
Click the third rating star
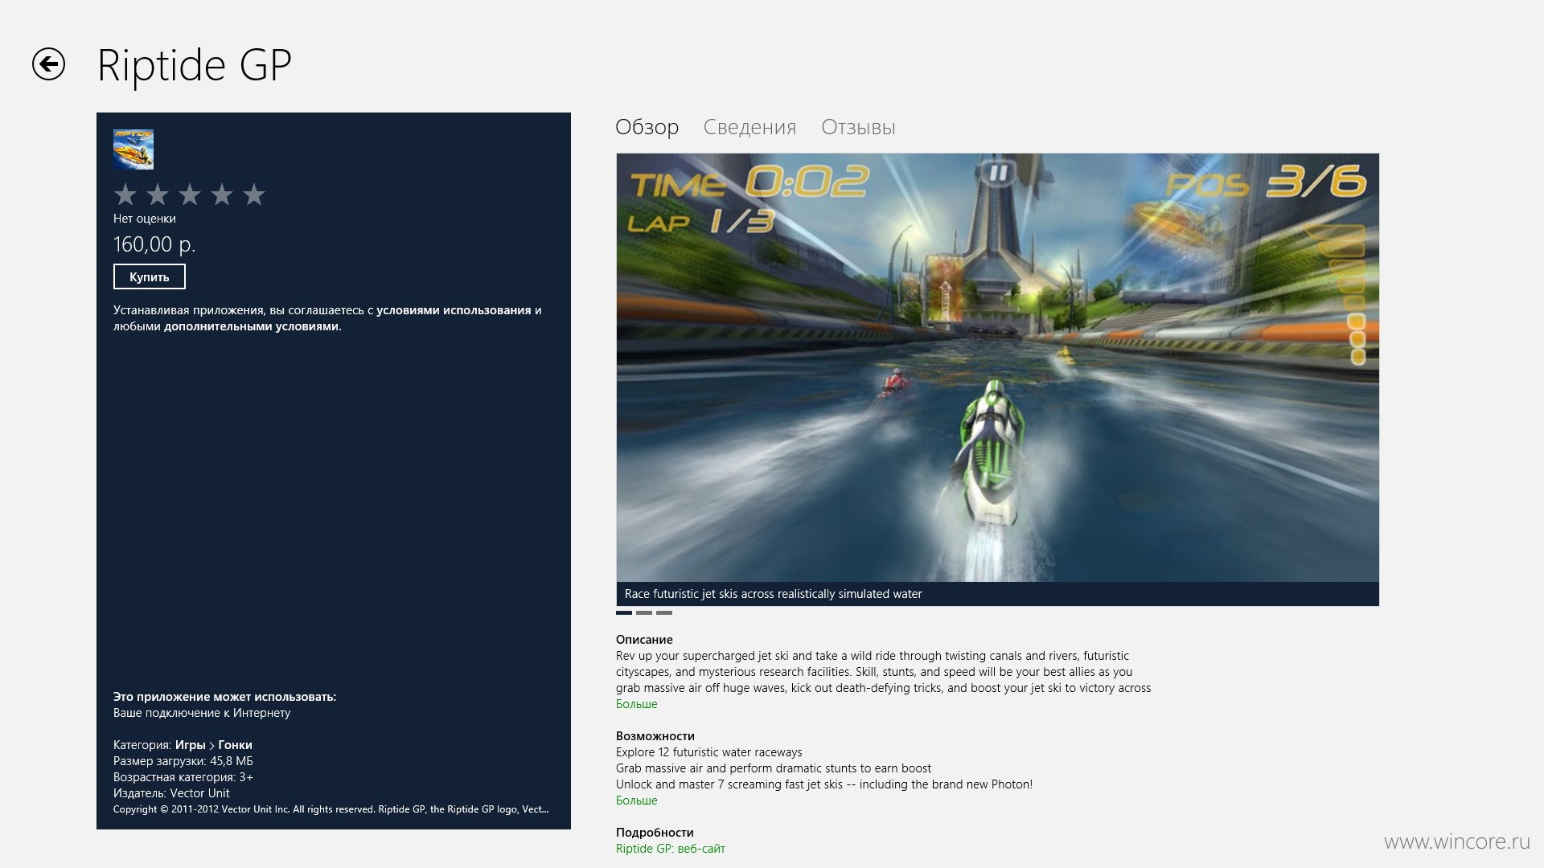click(190, 194)
